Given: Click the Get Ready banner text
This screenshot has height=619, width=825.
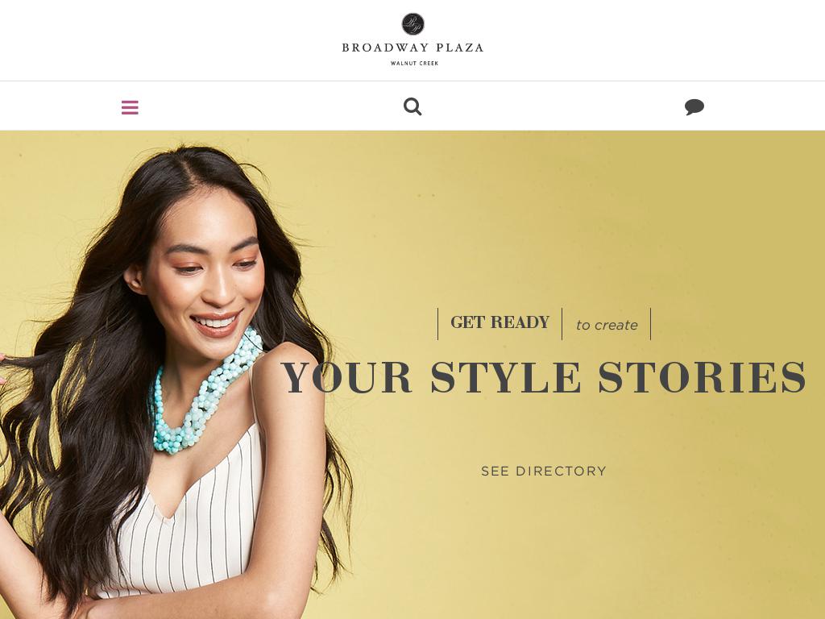Looking at the screenshot, I should point(500,322).
